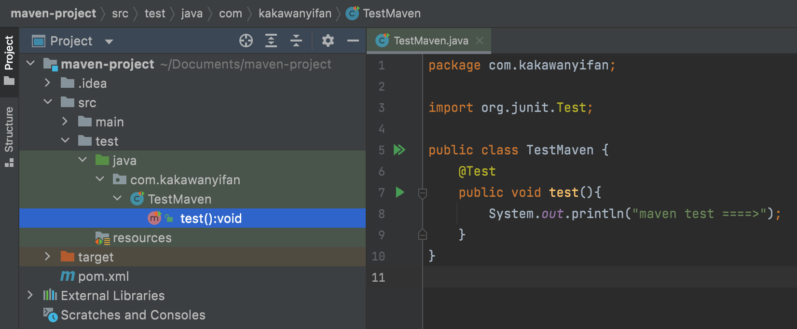Expand the .idea folder
The width and height of the screenshot is (797, 329).
tap(47, 83)
